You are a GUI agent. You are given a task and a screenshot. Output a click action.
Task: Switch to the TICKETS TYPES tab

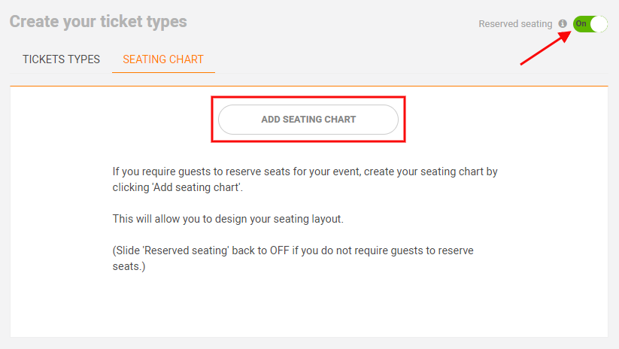61,59
